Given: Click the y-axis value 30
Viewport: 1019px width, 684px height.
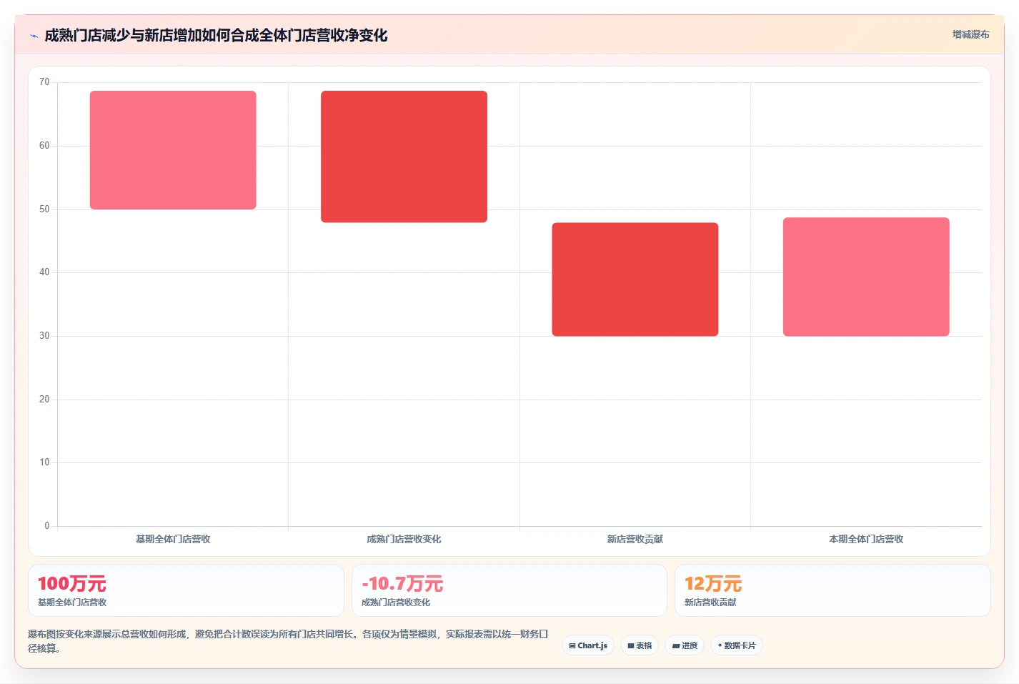Looking at the screenshot, I should pyautogui.click(x=44, y=336).
